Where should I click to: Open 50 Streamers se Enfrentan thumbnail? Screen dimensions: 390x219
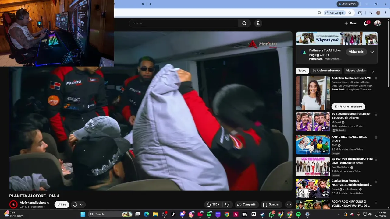(313, 122)
